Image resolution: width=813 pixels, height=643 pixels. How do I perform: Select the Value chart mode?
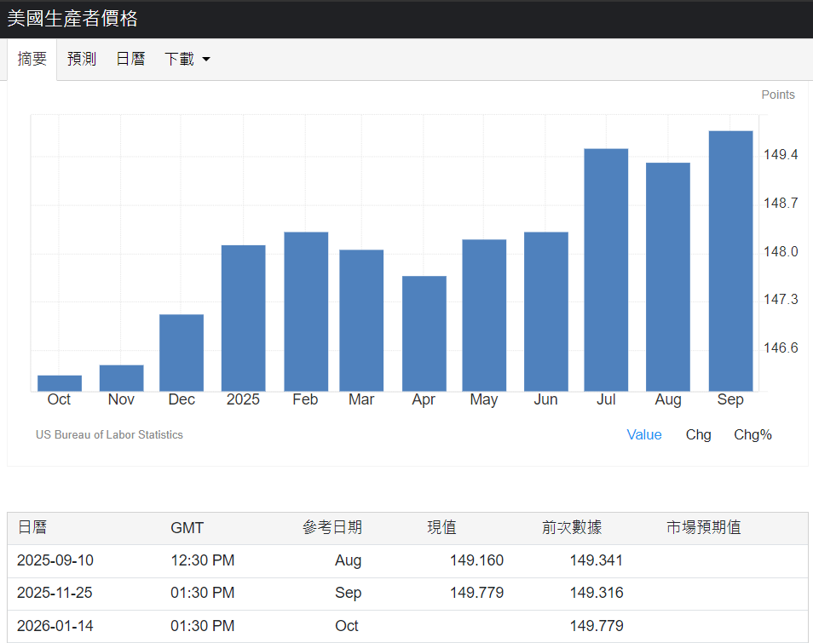point(643,434)
